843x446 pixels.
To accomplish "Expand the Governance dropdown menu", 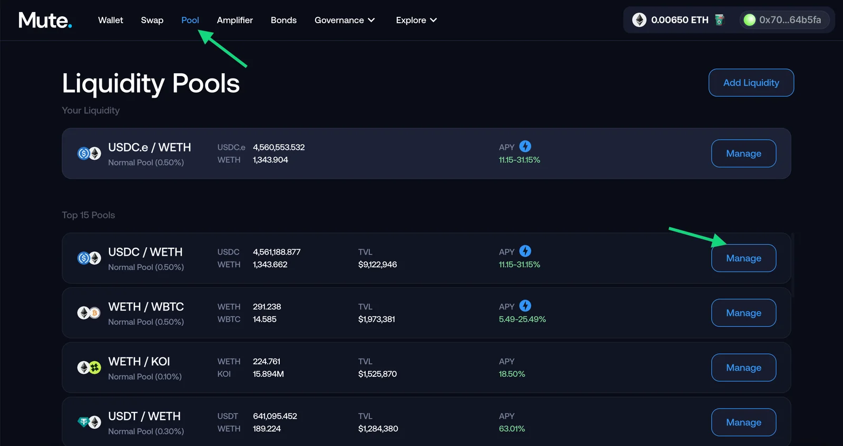I will [x=345, y=20].
